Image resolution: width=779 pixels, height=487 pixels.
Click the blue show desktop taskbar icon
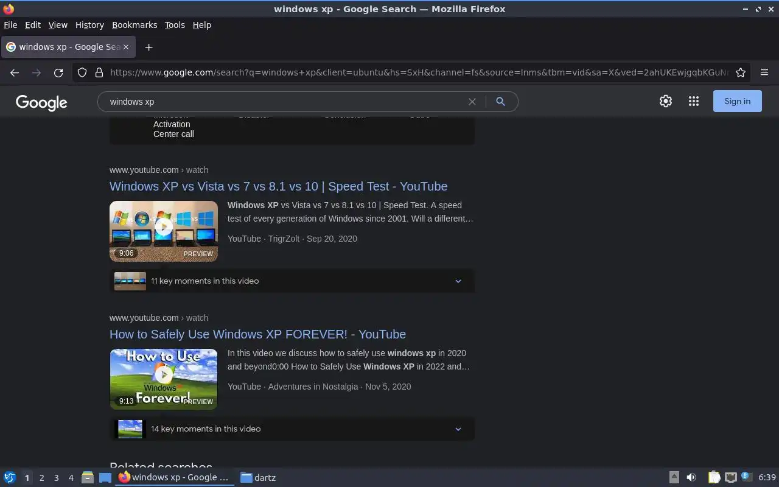(105, 477)
